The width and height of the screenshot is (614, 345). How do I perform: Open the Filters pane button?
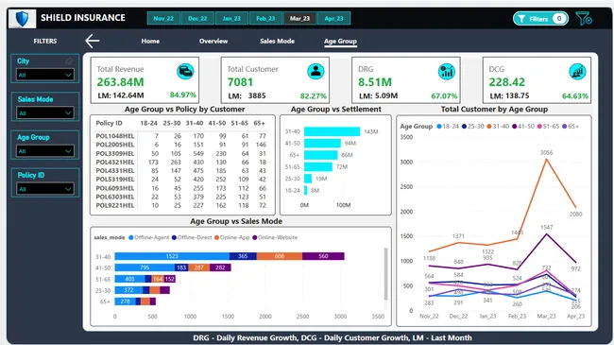click(540, 18)
